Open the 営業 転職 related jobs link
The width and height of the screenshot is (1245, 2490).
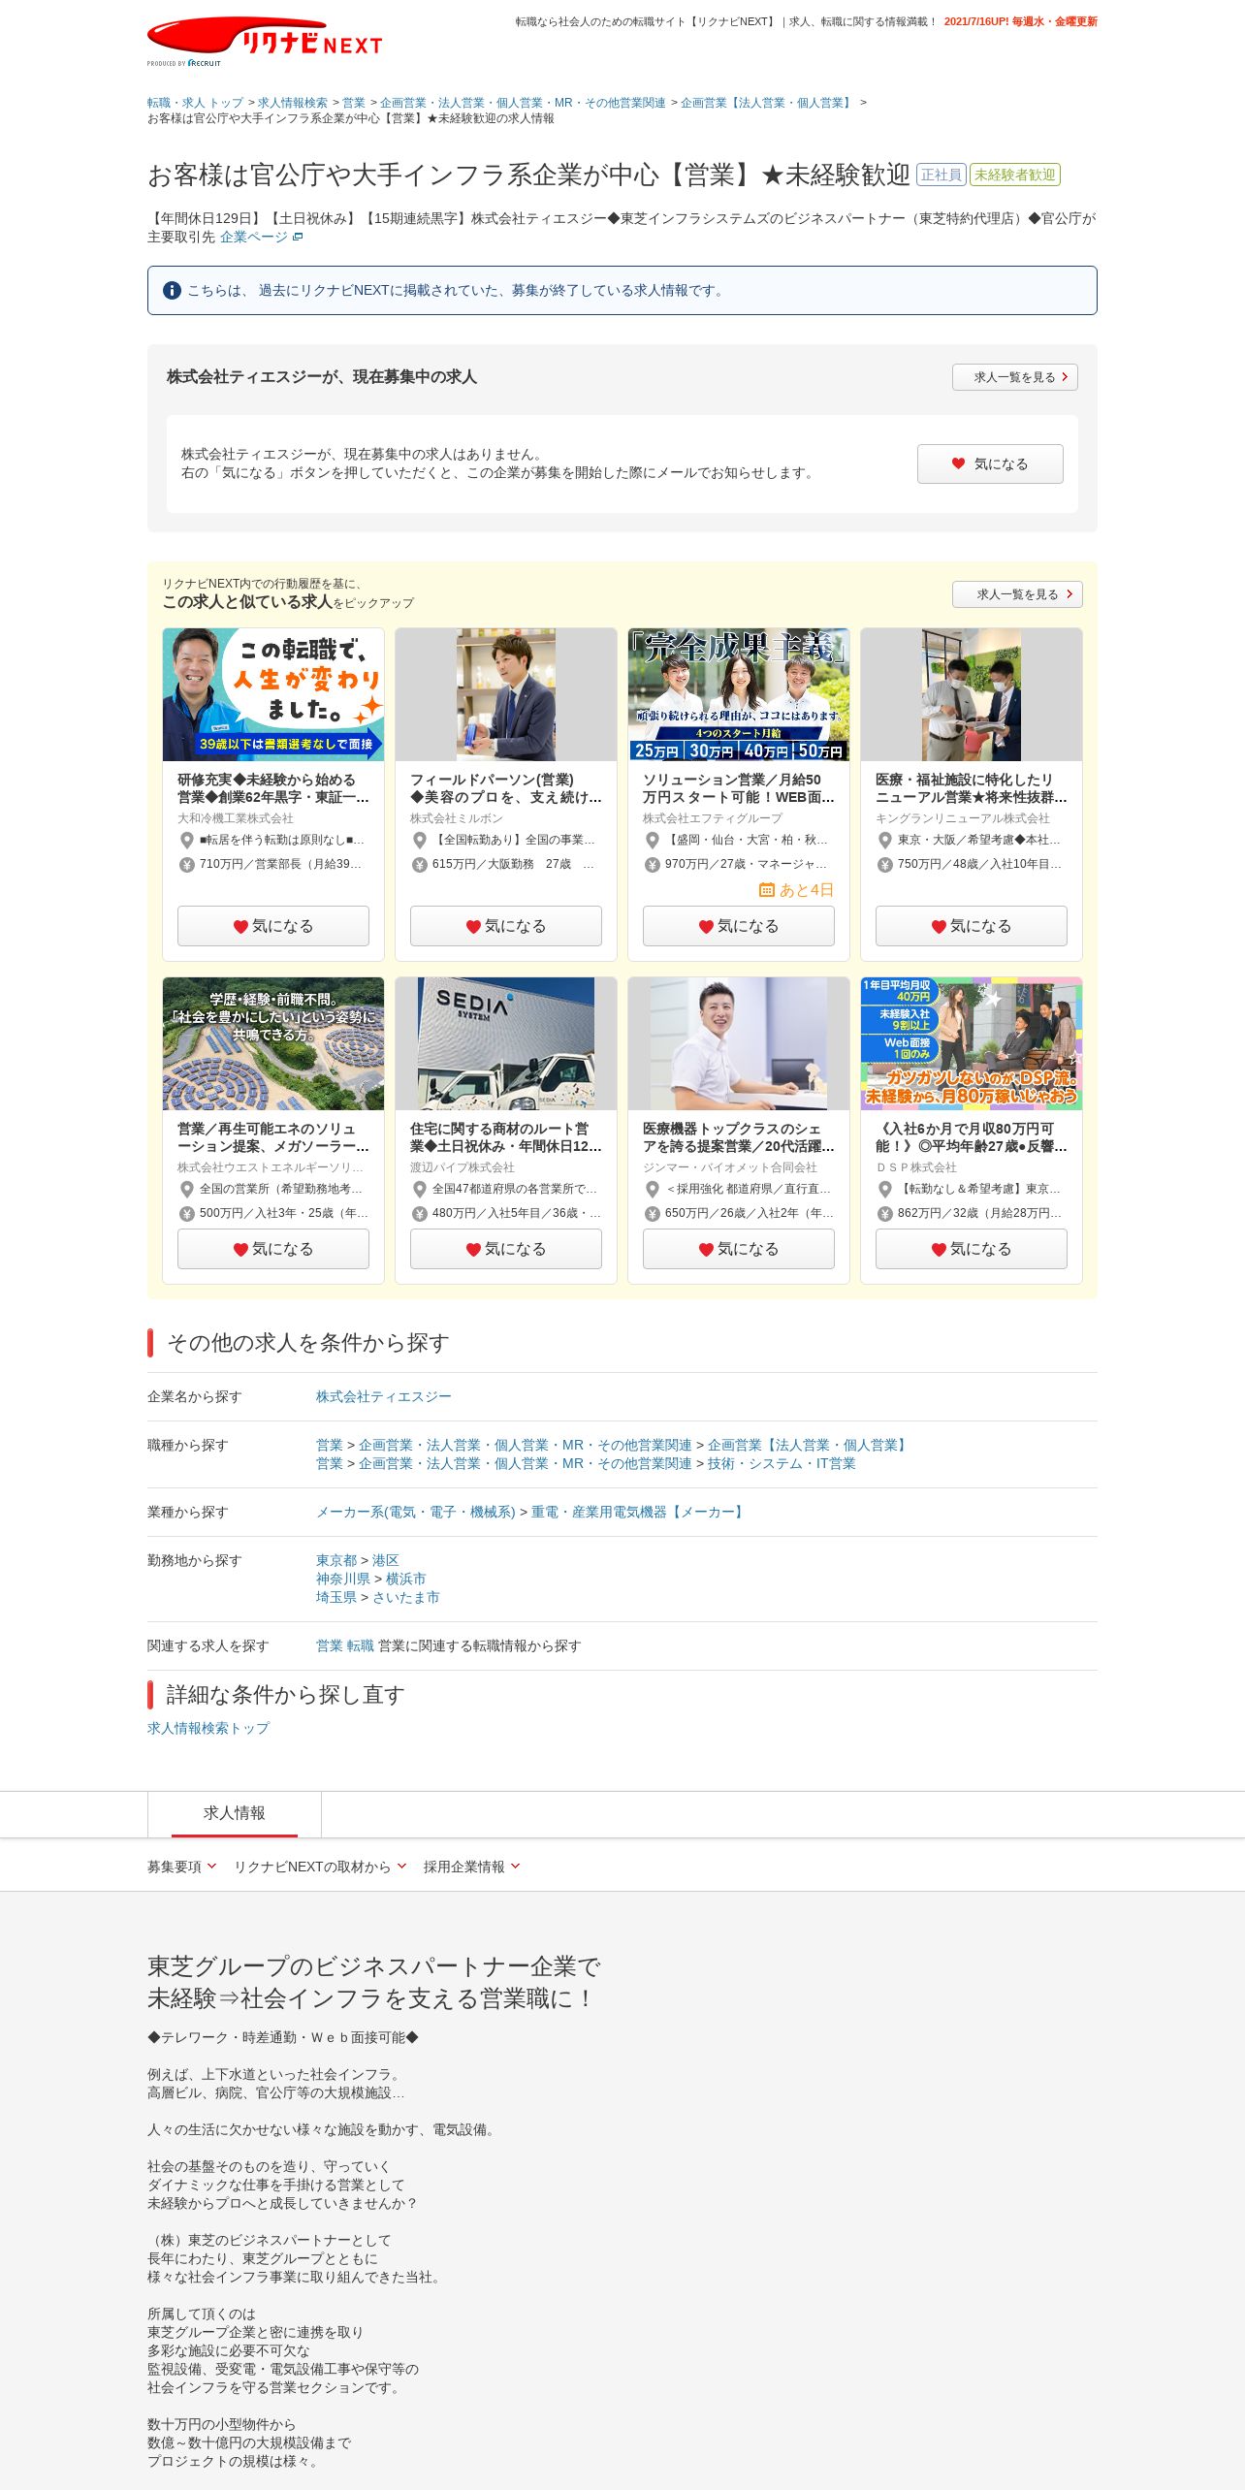(x=345, y=1645)
